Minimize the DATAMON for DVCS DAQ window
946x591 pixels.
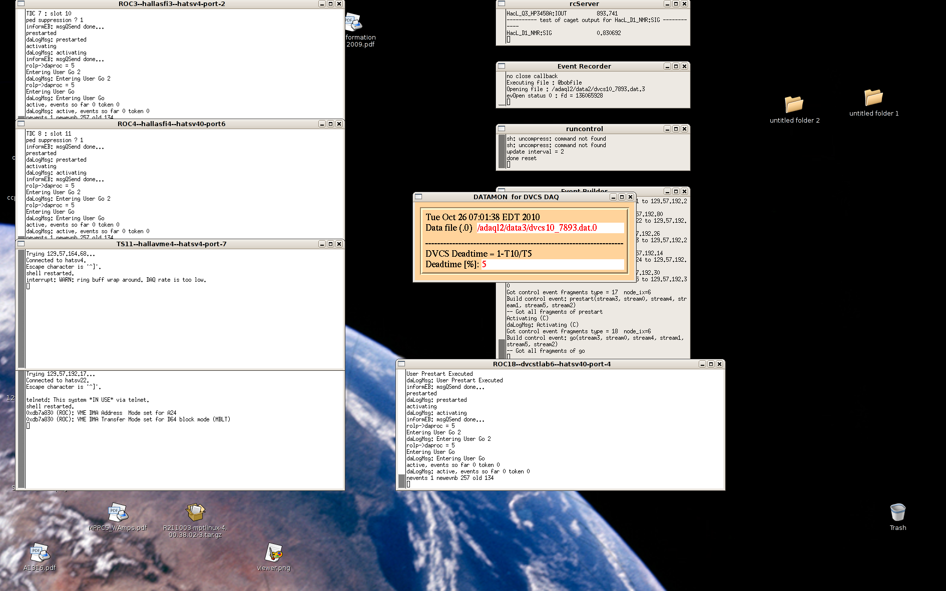[x=613, y=197]
